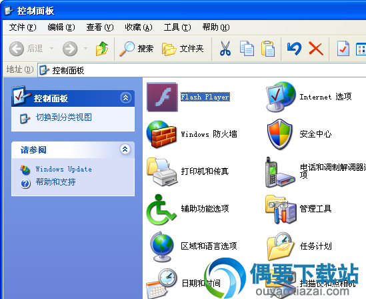366x299 pixels.
Task: Click the Properties checkmark page icon
Action: 343,49
